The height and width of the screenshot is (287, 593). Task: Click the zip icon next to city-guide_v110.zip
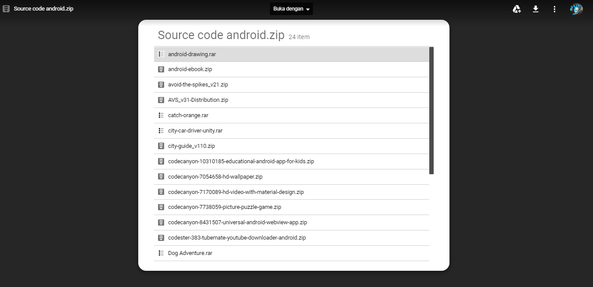161,146
